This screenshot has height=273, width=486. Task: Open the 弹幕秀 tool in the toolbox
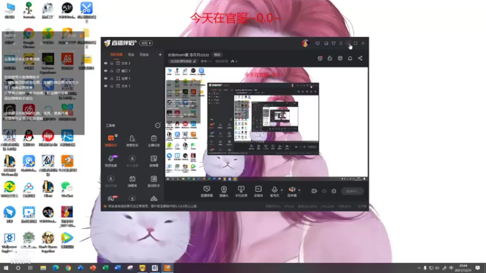132,181
